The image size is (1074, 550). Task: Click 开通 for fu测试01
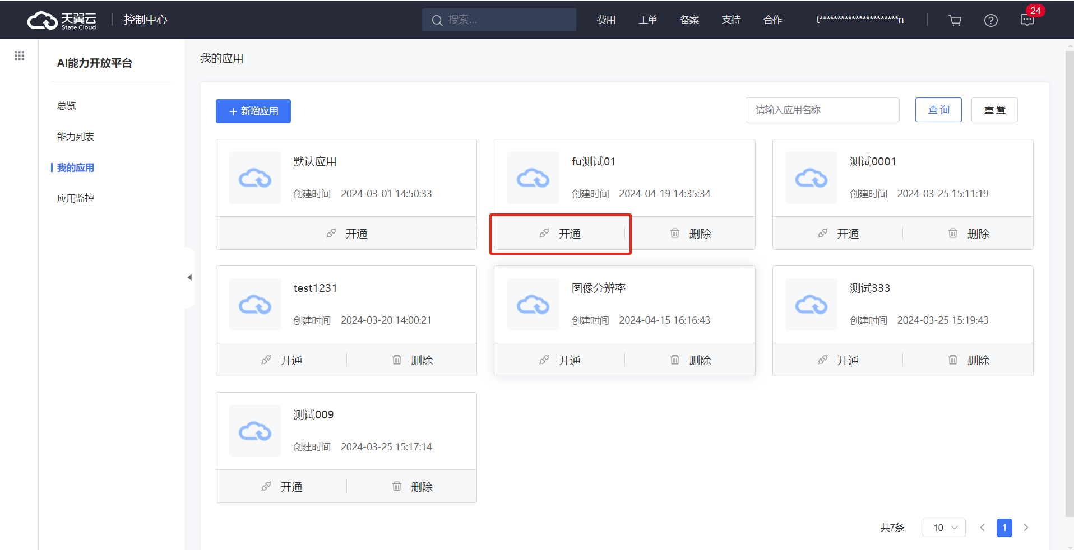559,234
